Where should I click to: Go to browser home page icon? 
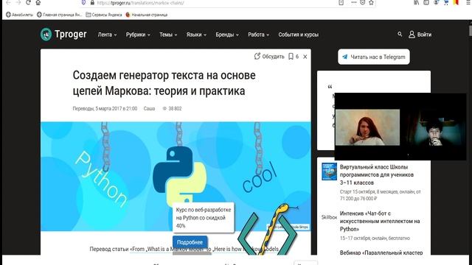tap(38, 2)
